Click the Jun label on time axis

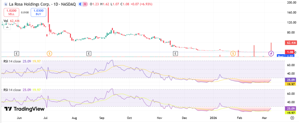click(19, 118)
